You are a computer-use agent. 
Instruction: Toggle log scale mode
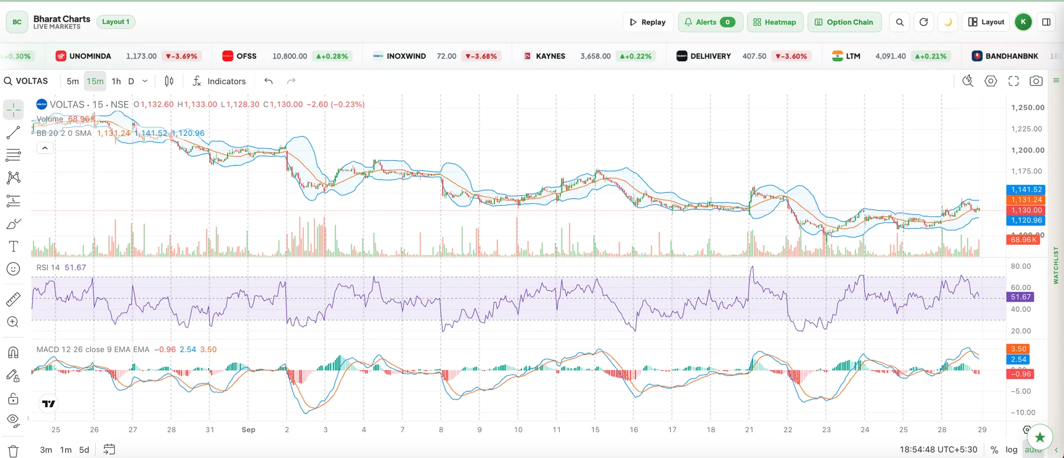pos(1011,450)
